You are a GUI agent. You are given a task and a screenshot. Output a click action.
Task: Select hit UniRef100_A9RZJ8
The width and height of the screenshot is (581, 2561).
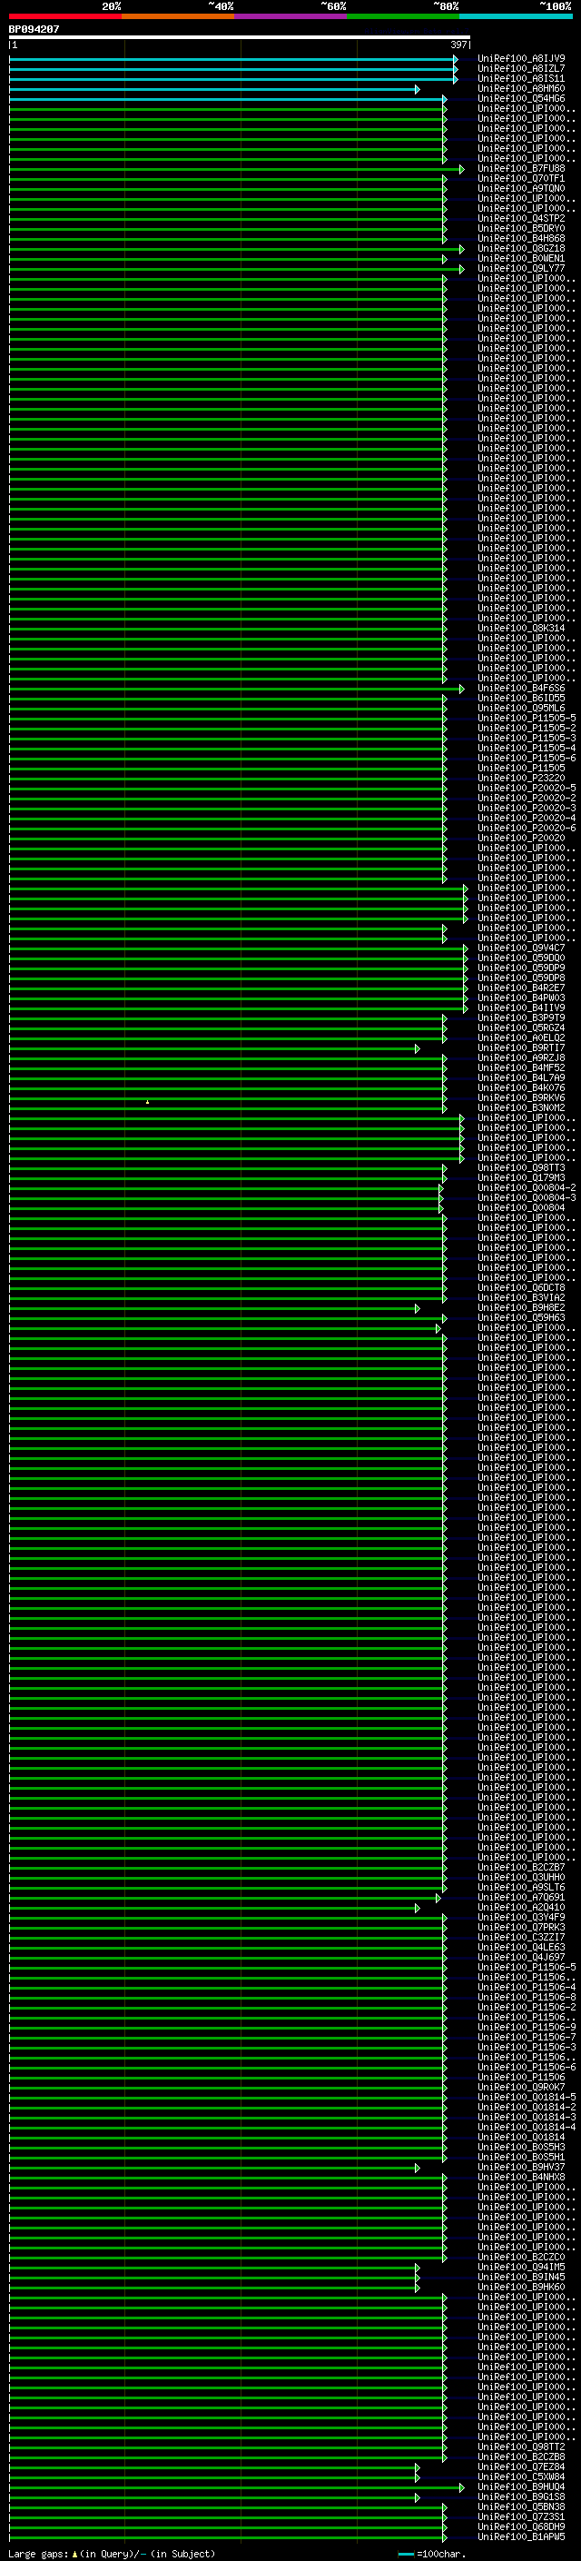(x=521, y=1057)
